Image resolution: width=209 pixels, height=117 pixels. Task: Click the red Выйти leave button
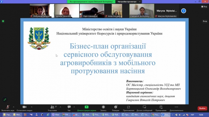point(202,108)
